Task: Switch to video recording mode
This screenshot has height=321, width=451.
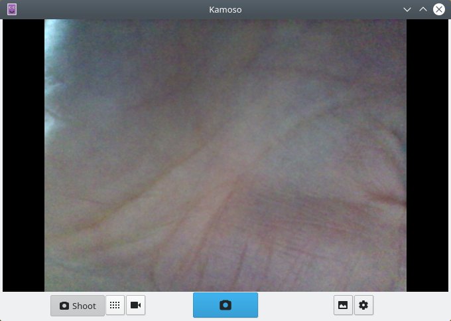Action: (x=135, y=306)
